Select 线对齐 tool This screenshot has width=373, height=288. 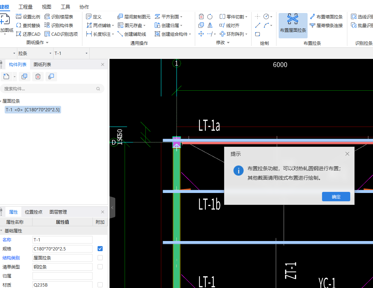tap(229, 25)
